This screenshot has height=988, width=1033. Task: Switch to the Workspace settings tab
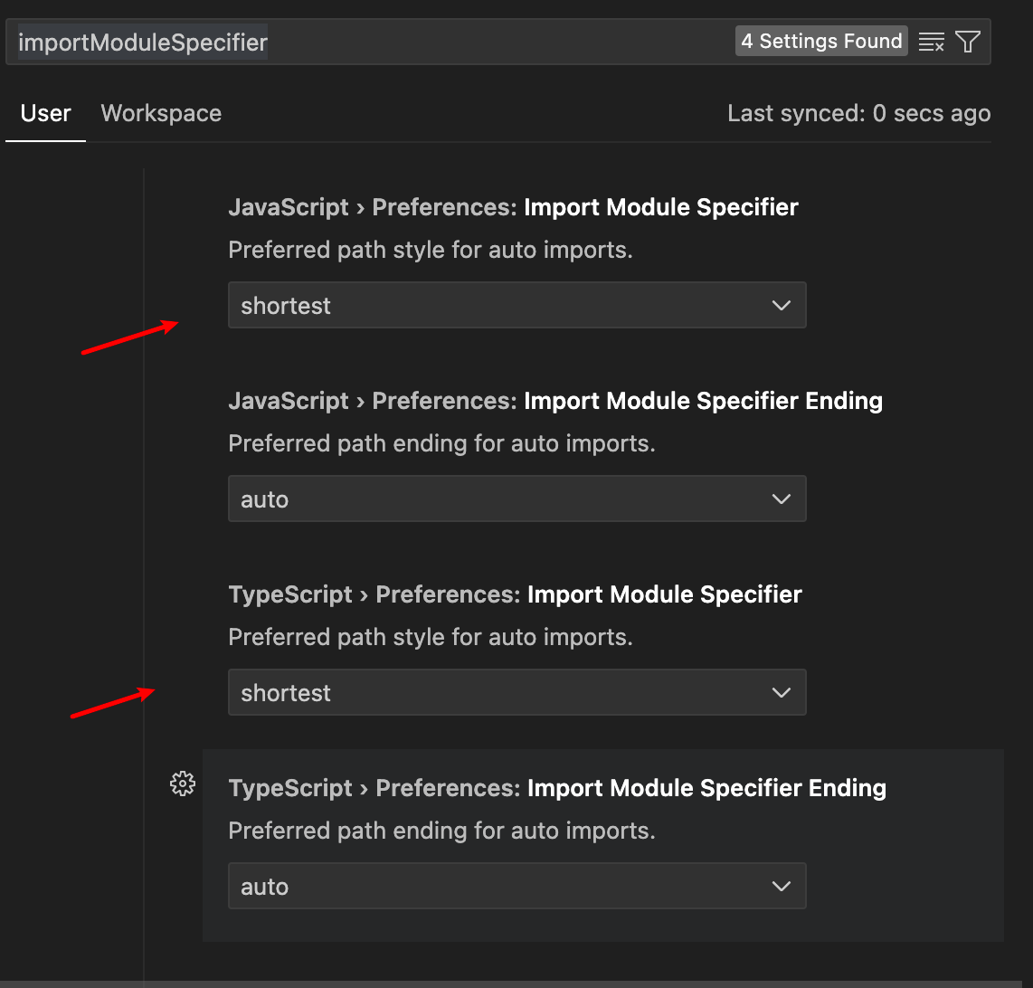pos(161,113)
